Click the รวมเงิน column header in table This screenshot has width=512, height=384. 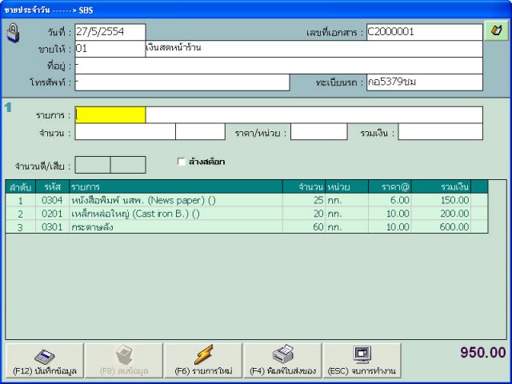pyautogui.click(x=441, y=187)
